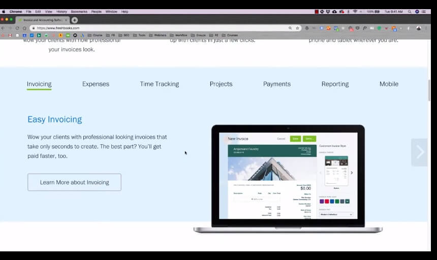Image resolution: width=437 pixels, height=260 pixels.
Task: Switch to the Expenses tab
Action: (96, 84)
